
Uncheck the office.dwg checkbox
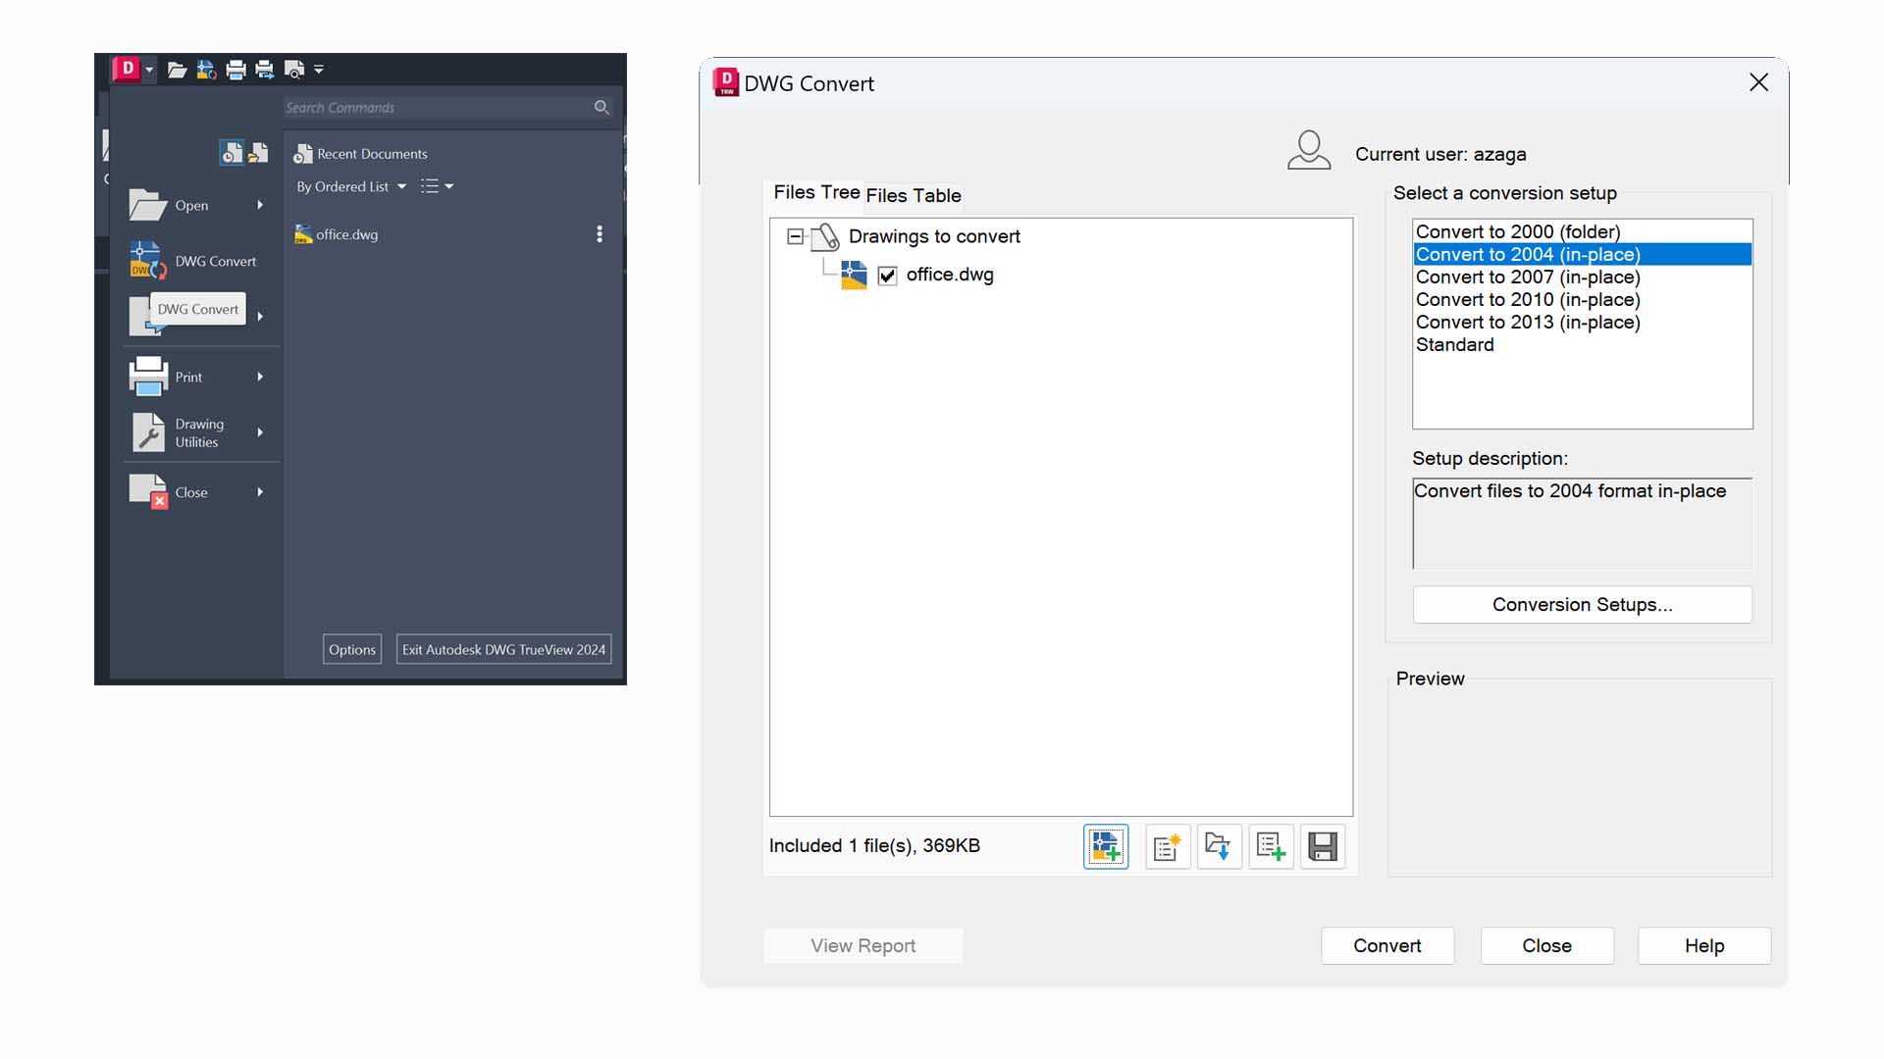tap(887, 276)
